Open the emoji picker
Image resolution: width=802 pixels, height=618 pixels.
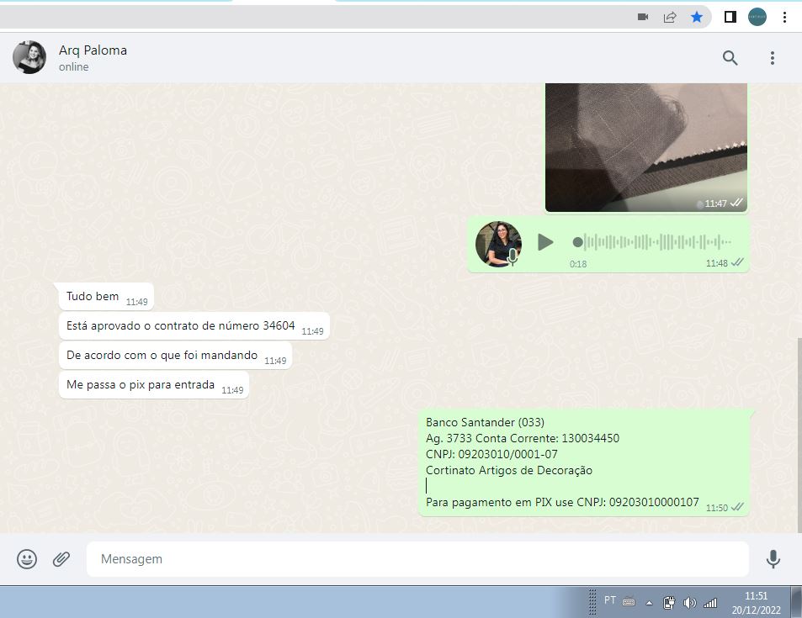coord(27,558)
